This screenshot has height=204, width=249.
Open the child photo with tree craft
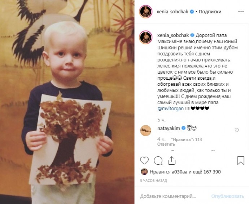[67, 102]
